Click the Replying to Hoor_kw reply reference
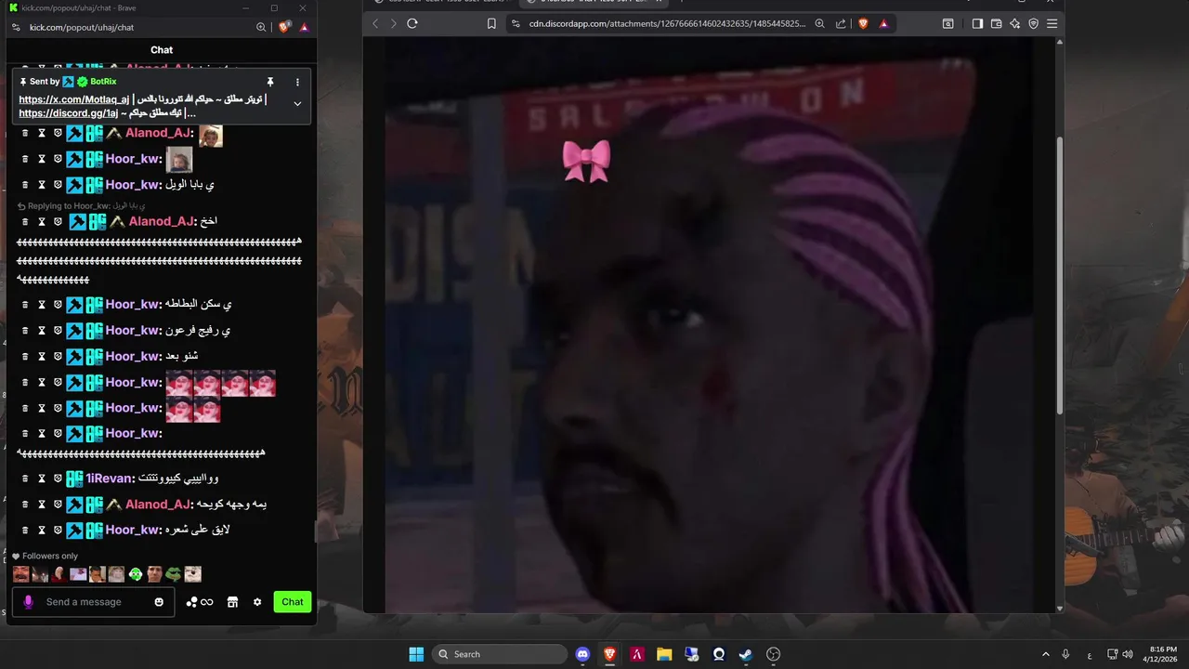 coord(81,205)
